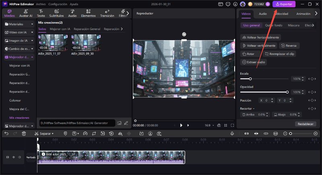Image resolution: width=322 pixels, height=175 pixels.
Task: Enter fullscreen preview
Action: (x=232, y=125)
